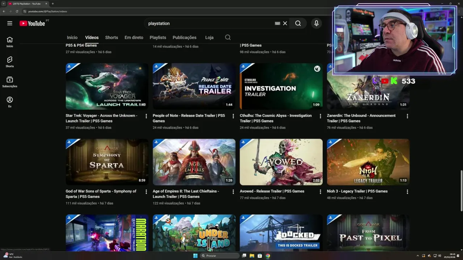Open Task View from the taskbar
The width and height of the screenshot is (463, 260).
[x=244, y=256]
